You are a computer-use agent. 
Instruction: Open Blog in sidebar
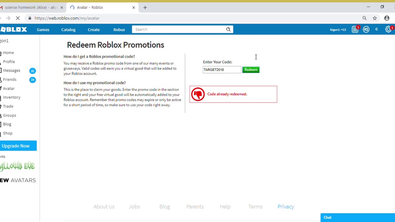(7, 124)
